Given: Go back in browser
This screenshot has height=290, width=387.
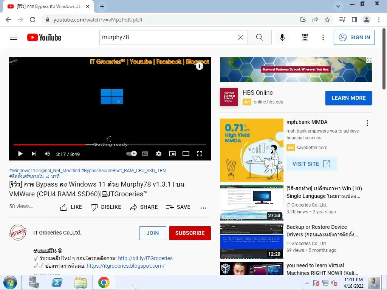Looking at the screenshot, I should coord(8,20).
